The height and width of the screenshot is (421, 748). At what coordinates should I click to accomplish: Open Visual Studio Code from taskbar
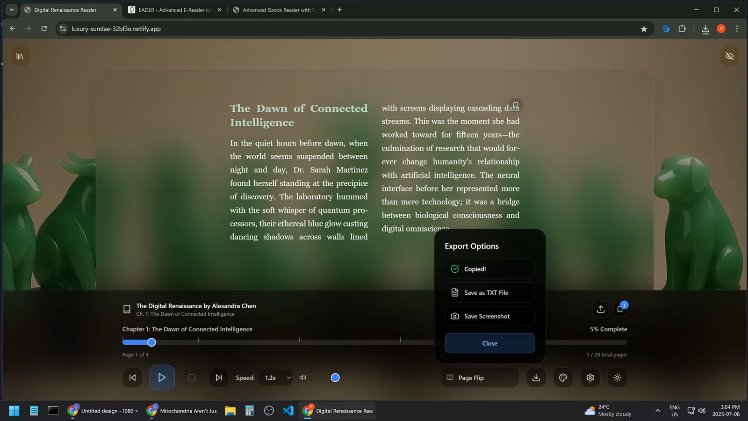(x=288, y=411)
